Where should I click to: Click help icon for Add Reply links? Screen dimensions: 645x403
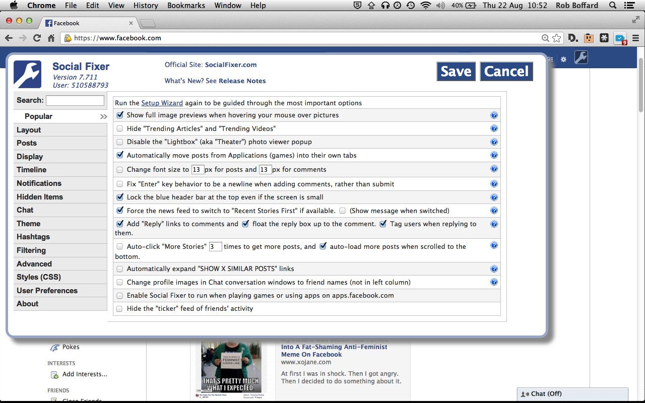(x=494, y=224)
